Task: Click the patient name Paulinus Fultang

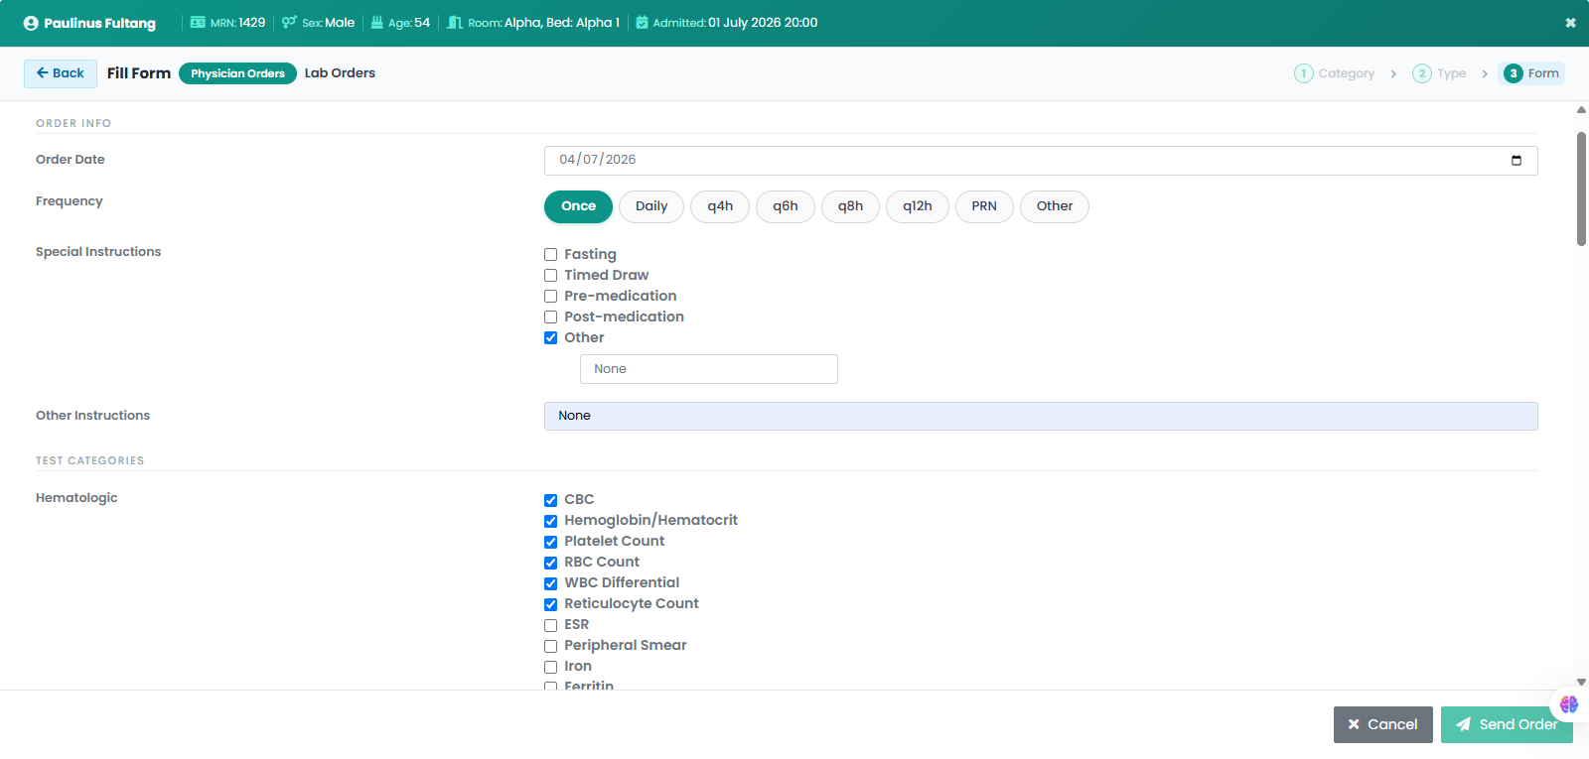Action: [x=99, y=23]
